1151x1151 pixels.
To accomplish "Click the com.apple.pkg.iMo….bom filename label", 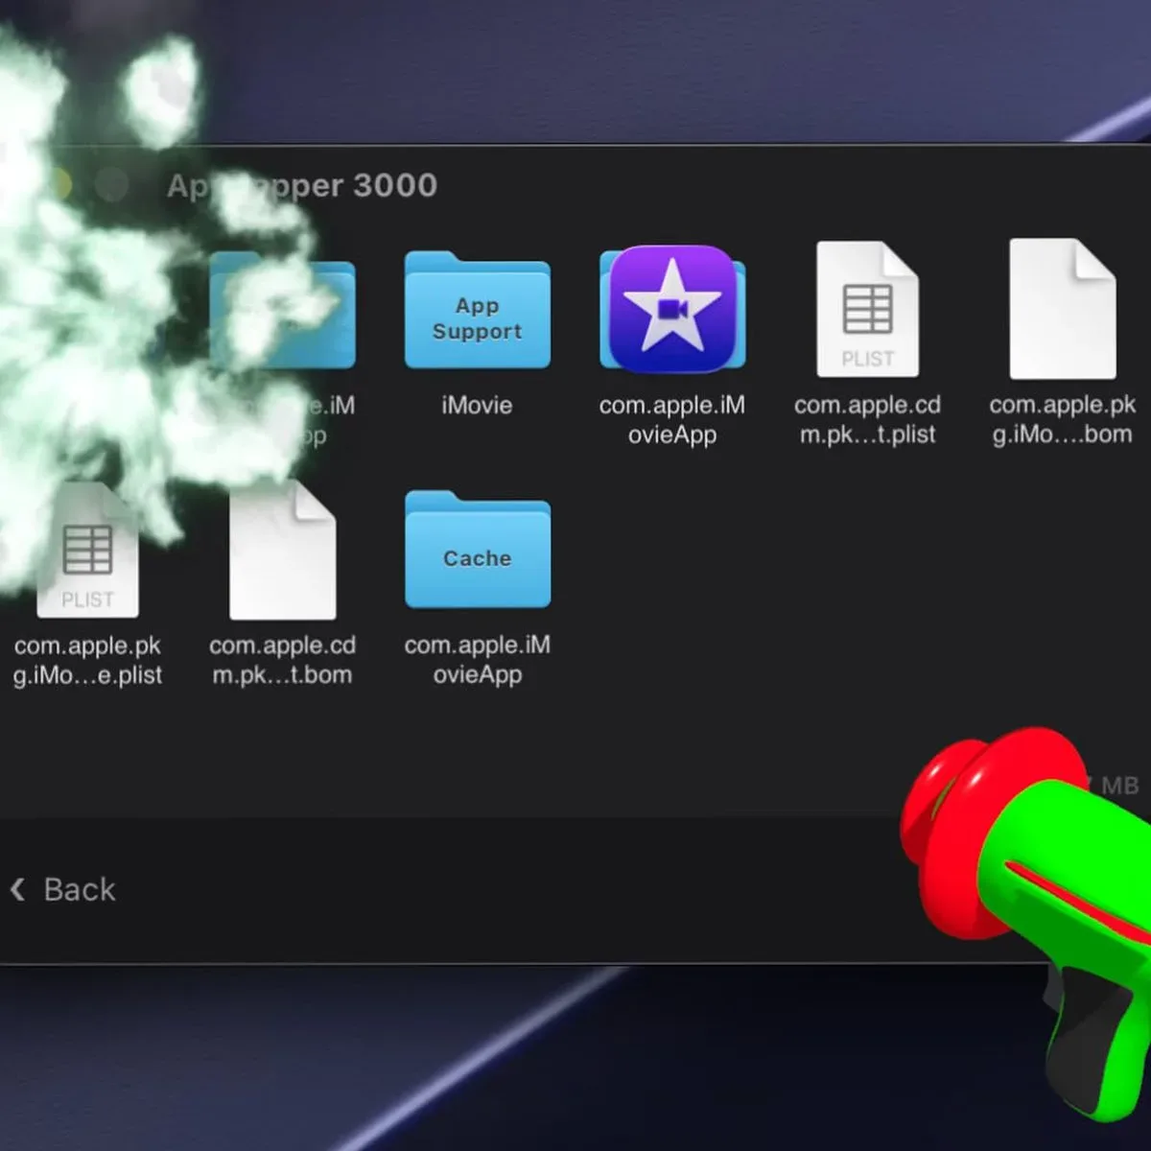I will coord(1063,419).
